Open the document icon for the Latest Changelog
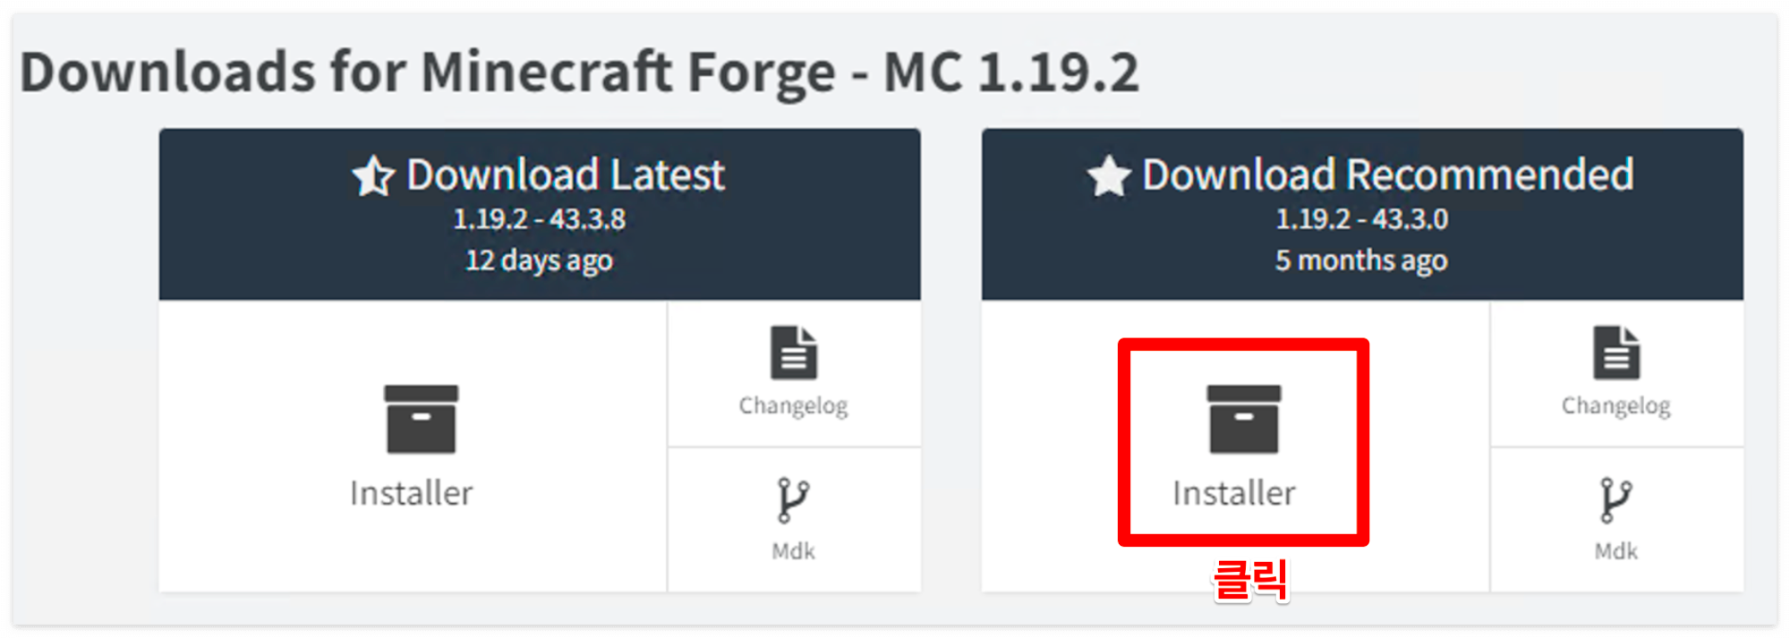This screenshot has width=1790, height=638. 794,353
